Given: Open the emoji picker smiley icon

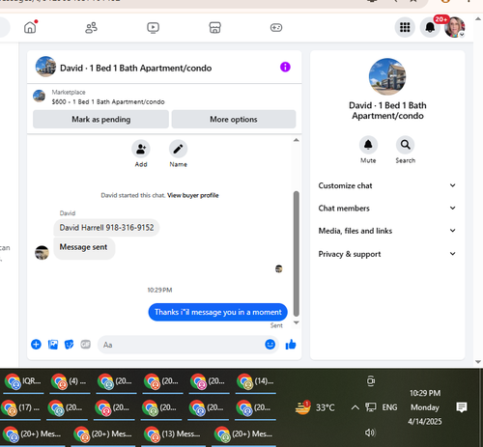Looking at the screenshot, I should [270, 345].
